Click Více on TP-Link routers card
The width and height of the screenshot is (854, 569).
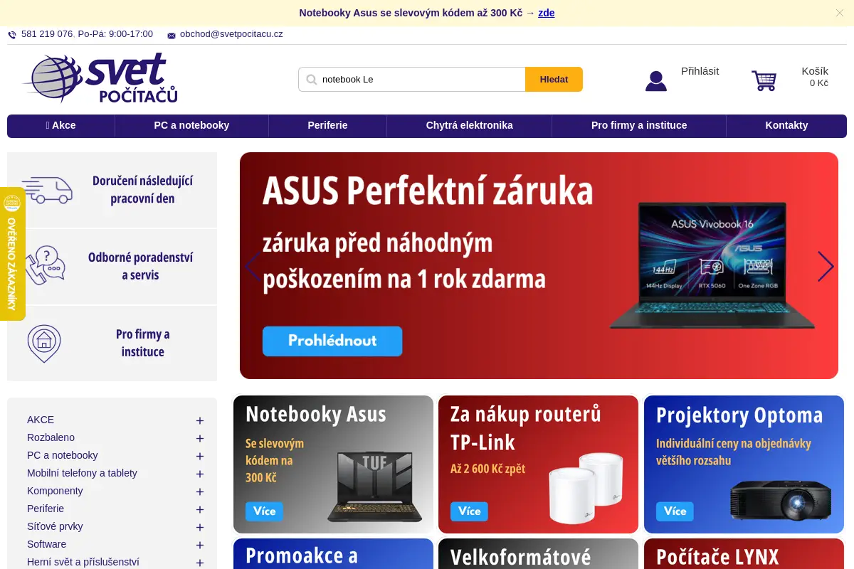pyautogui.click(x=469, y=511)
